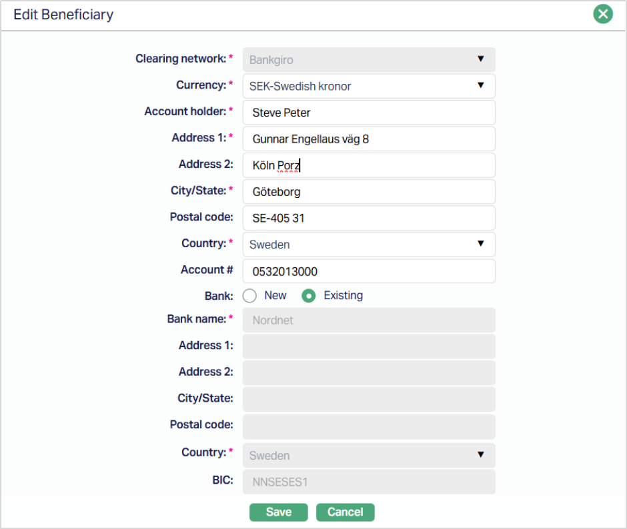Click the Postal code field SE-405 31
The image size is (627, 529).
[x=369, y=218]
